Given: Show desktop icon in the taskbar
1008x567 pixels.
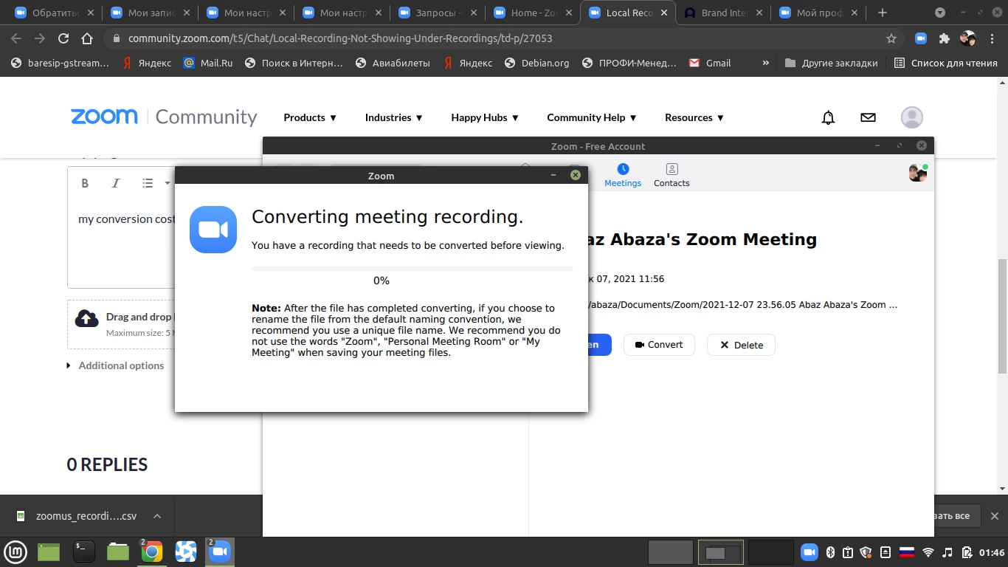Looking at the screenshot, I should tap(49, 551).
